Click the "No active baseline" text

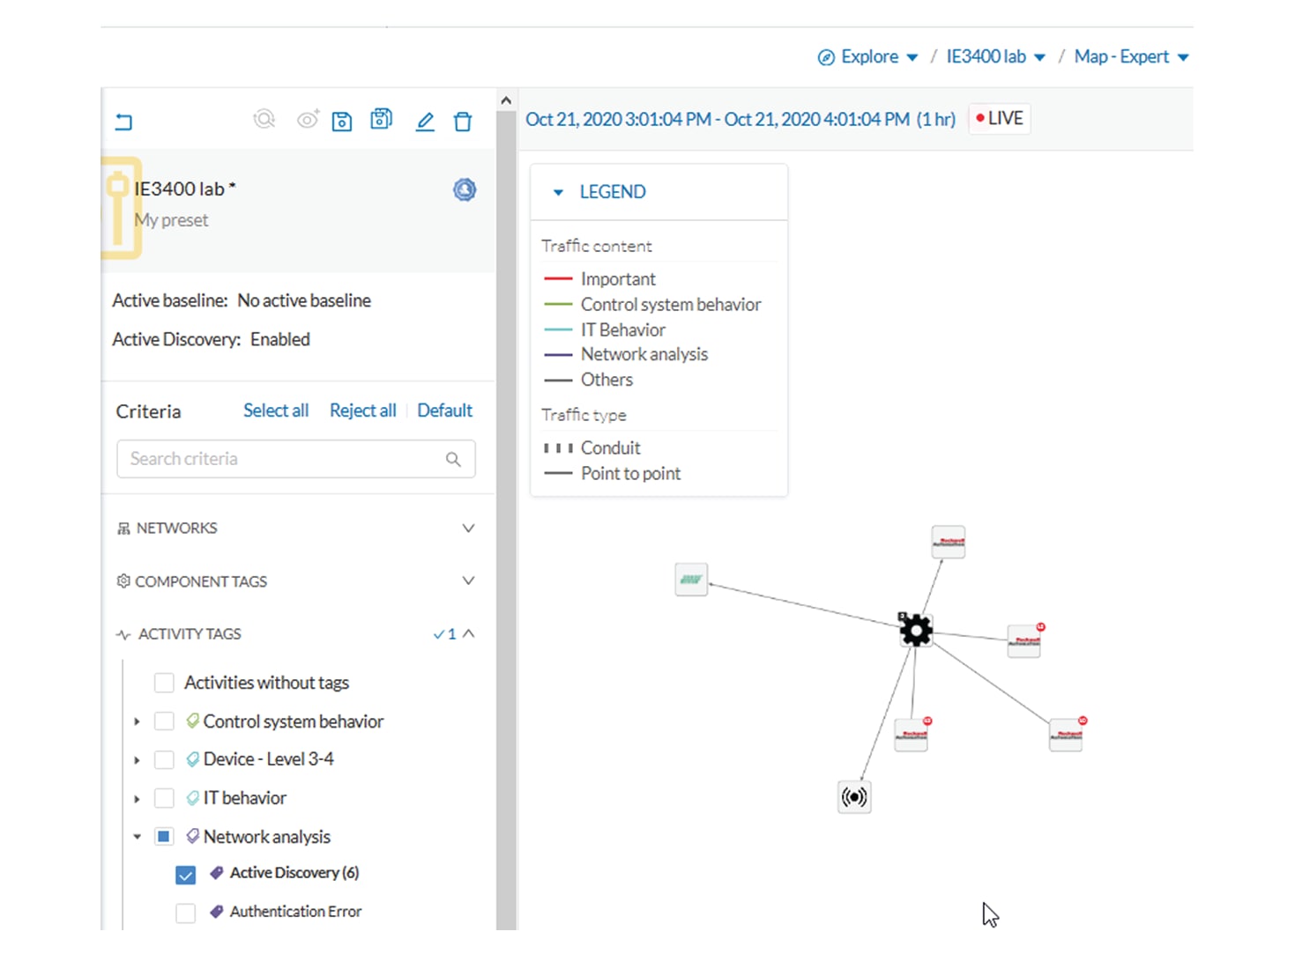tap(304, 301)
